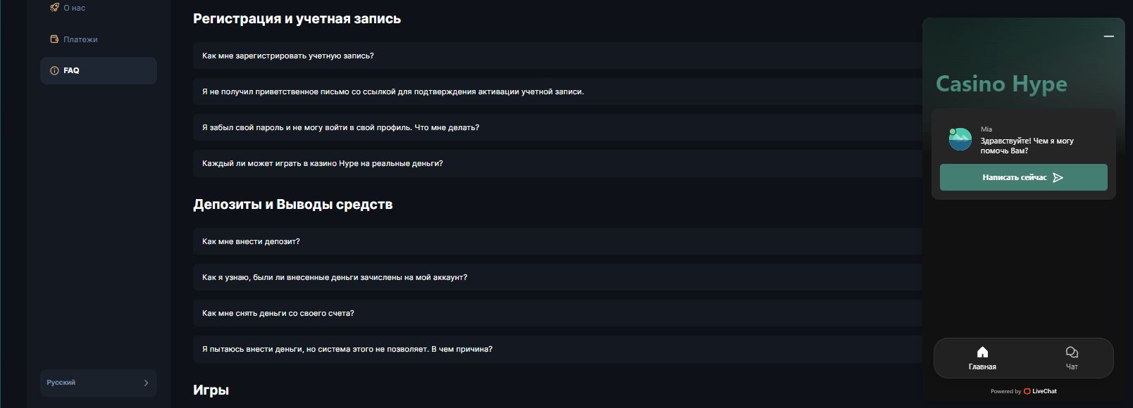1133x408 pixels.
Task: Click the Платежи wallet icon
Action: tap(54, 39)
